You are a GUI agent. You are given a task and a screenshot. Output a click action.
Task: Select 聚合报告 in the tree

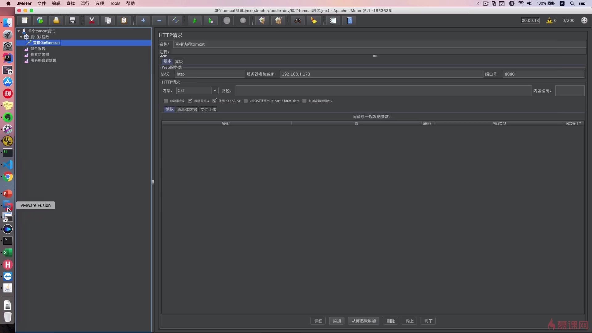(x=38, y=49)
